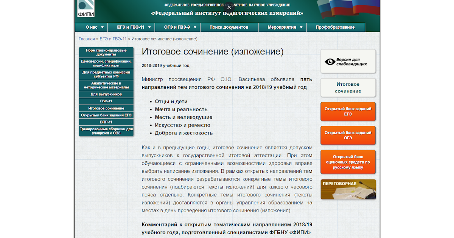Screen dimensions: 454x238
Task: Expand the ЕГЭ и ГВЭ-11 dropdown arrow
Action: pyautogui.click(x=149, y=27)
